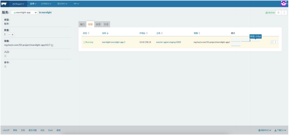Open the service more-actions dots menu
The image size is (289, 135).
tap(284, 13)
